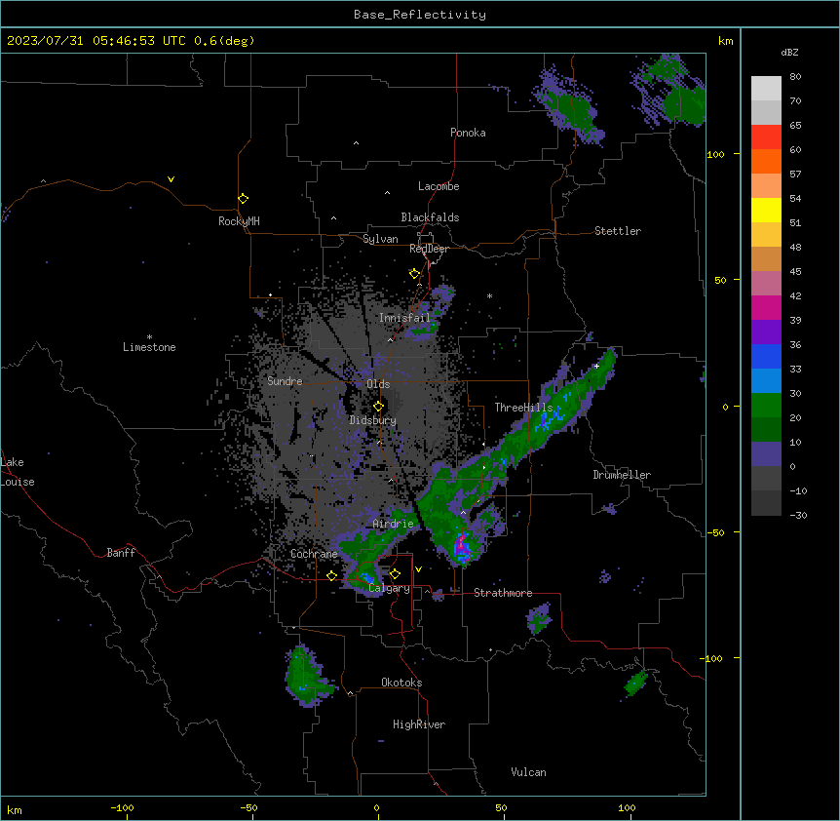The image size is (840, 821).
Task: Click the -30 value in the dBZ legend
Action: tap(798, 515)
